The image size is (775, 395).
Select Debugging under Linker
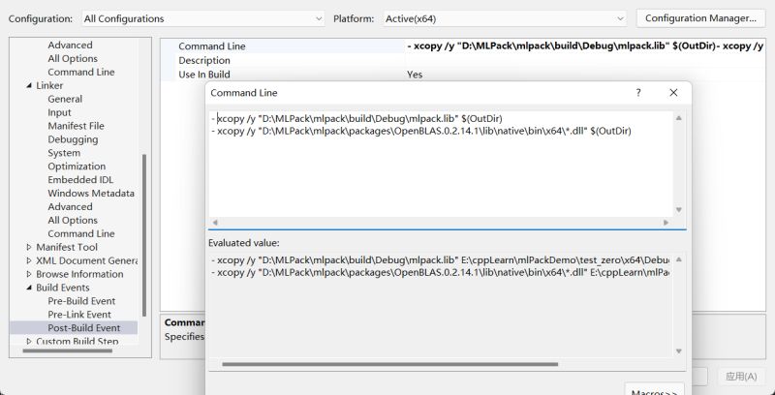(x=73, y=139)
